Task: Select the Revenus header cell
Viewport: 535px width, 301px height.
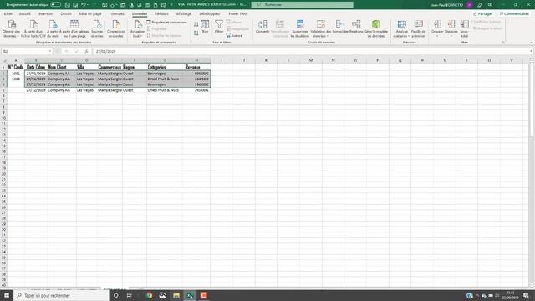Action: coord(196,67)
